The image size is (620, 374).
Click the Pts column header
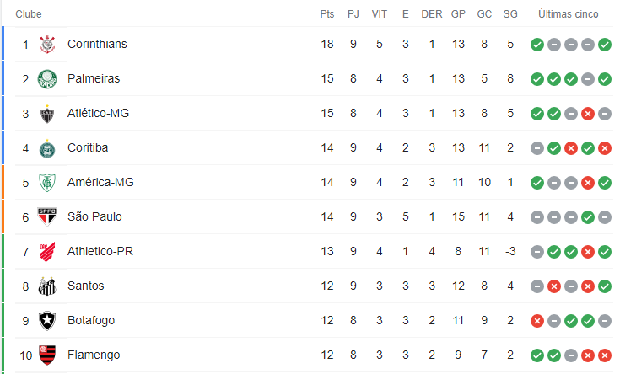pyautogui.click(x=327, y=14)
